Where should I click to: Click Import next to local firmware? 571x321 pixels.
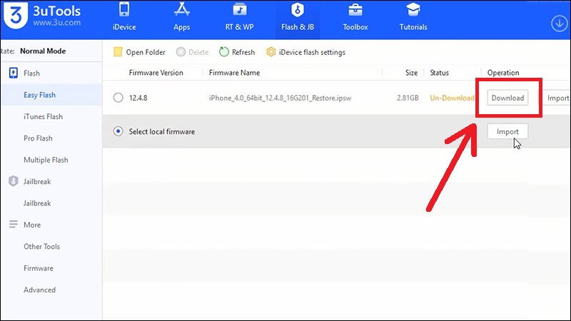coord(507,132)
